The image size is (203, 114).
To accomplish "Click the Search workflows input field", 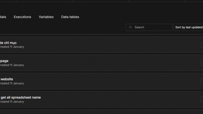I will [149, 27].
